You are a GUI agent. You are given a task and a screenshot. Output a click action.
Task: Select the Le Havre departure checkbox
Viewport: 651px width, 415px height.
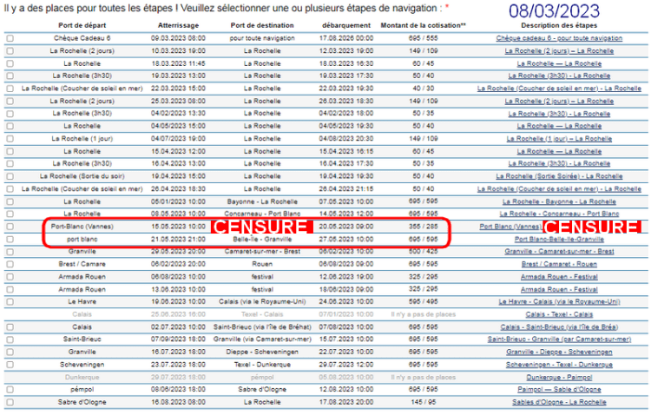point(10,301)
